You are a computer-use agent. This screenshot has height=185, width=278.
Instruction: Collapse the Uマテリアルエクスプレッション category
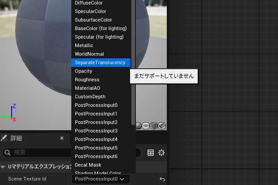(x=4, y=167)
